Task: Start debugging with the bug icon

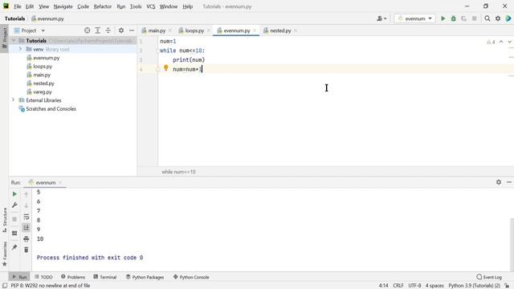Action: (453, 18)
